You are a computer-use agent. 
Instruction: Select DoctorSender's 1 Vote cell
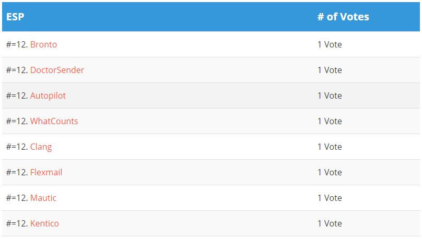(330, 70)
